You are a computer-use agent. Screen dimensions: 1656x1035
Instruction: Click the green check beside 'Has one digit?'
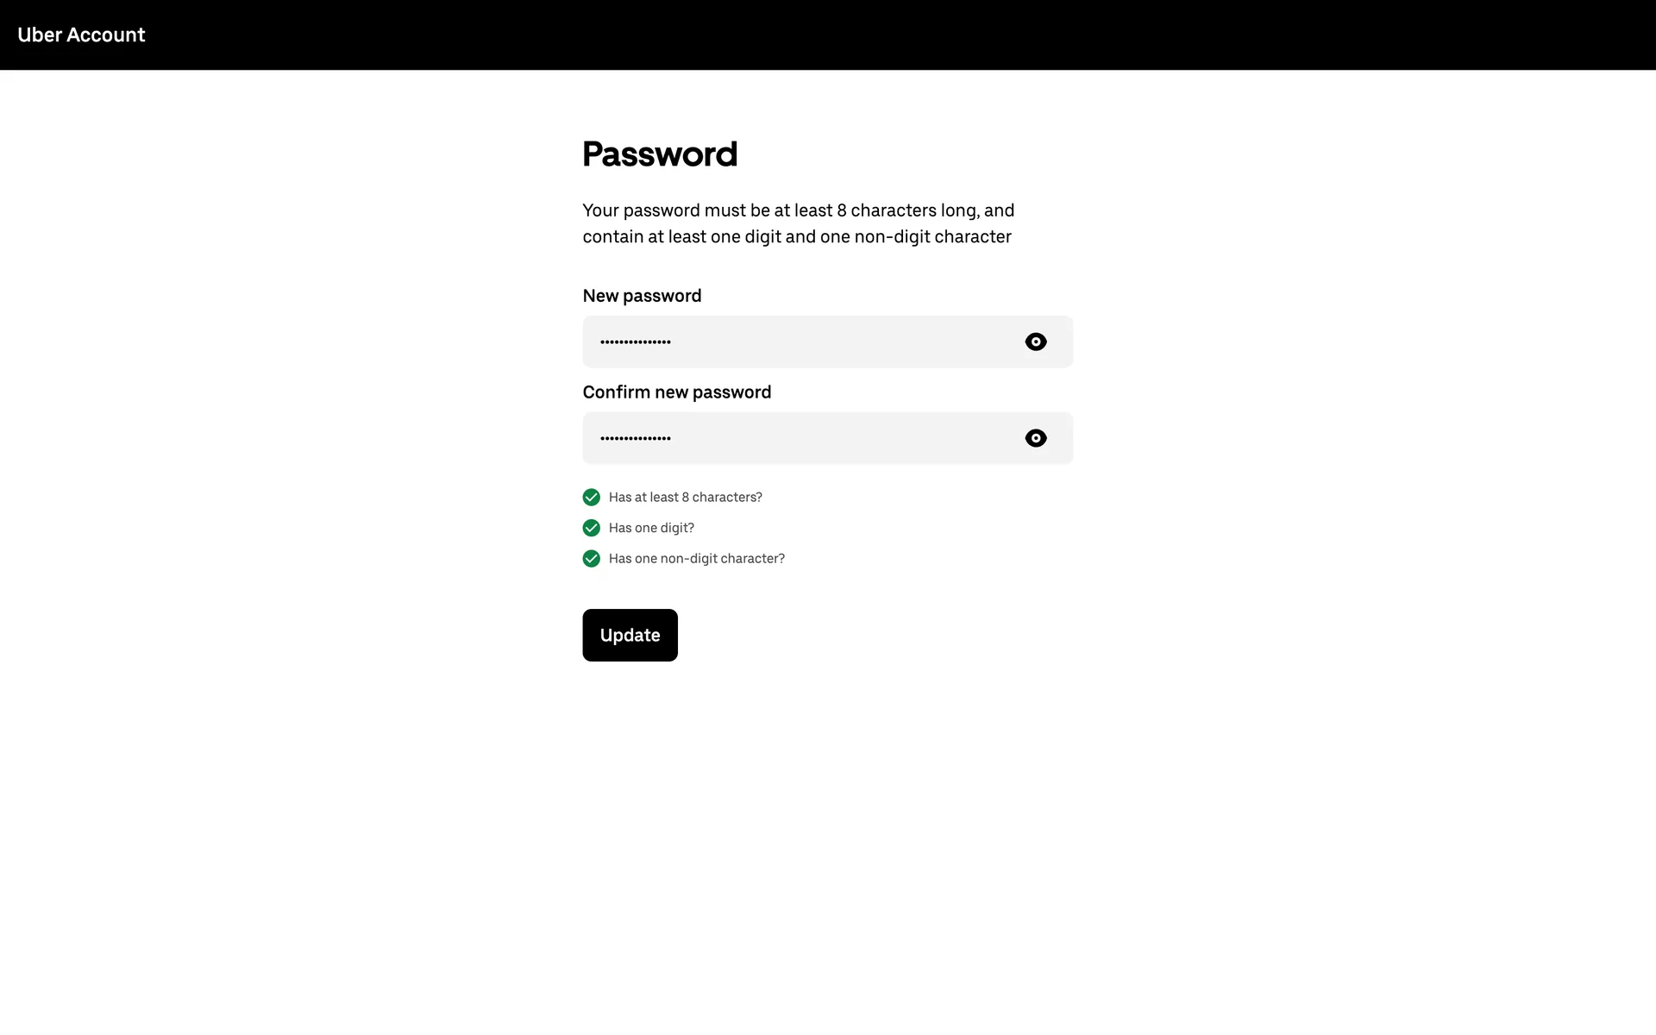pos(591,528)
